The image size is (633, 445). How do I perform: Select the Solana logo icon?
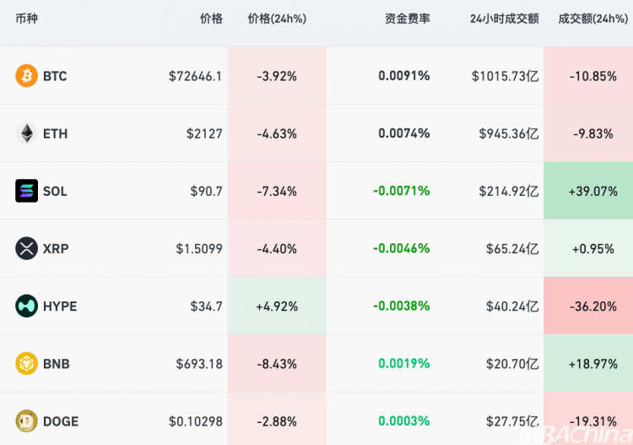pos(27,191)
